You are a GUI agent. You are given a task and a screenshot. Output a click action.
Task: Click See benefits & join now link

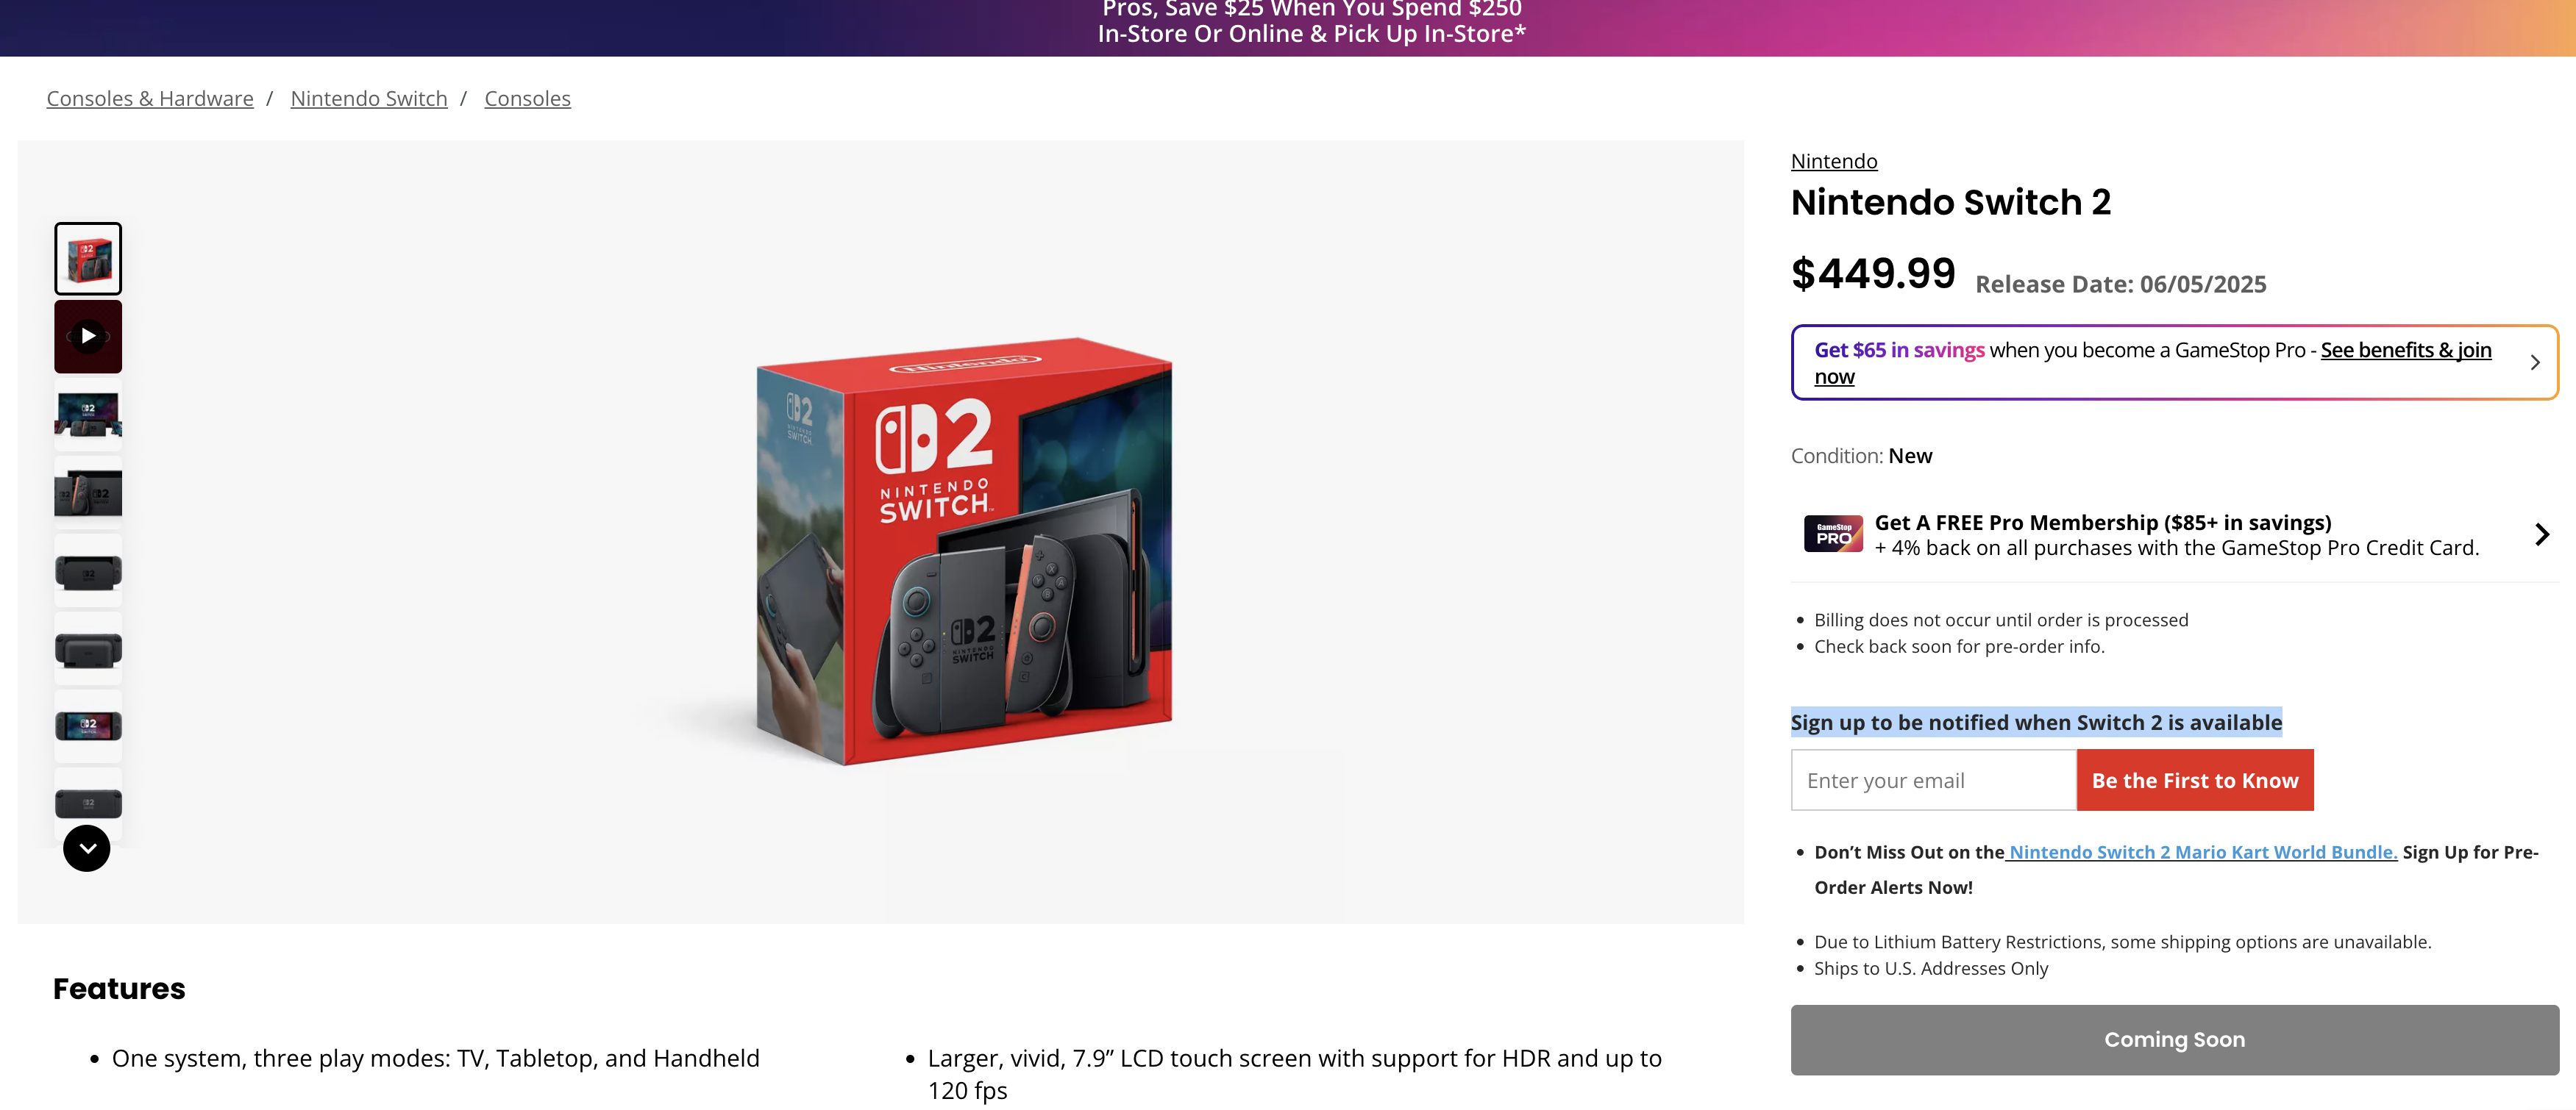(2404, 351)
